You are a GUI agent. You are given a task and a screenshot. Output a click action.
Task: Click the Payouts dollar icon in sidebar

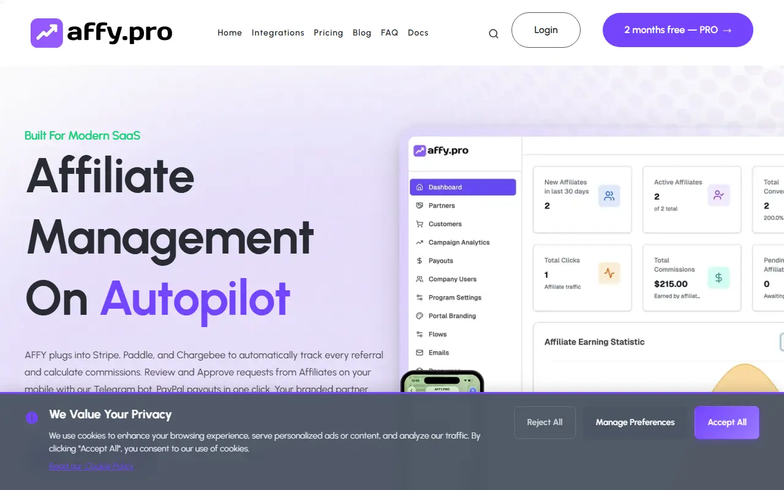(x=420, y=261)
